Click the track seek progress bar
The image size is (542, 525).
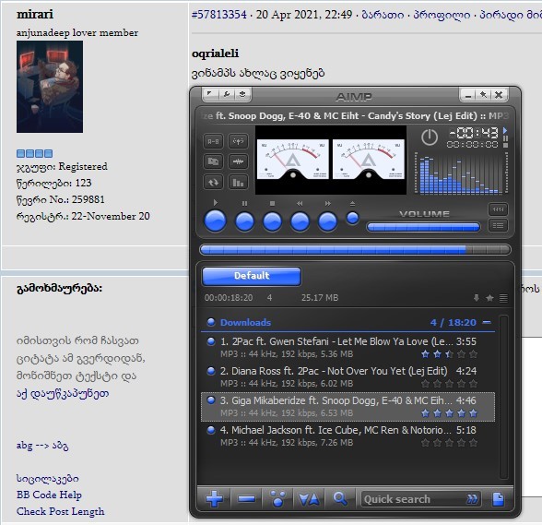tap(355, 249)
